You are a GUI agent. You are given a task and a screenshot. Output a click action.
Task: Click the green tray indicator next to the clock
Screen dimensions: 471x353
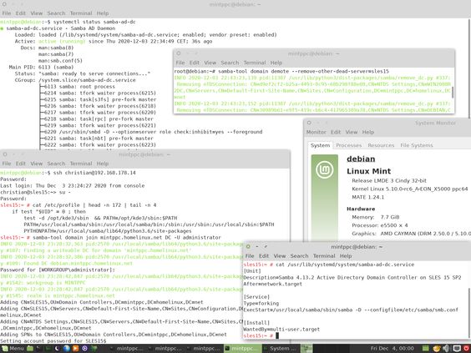426,349
